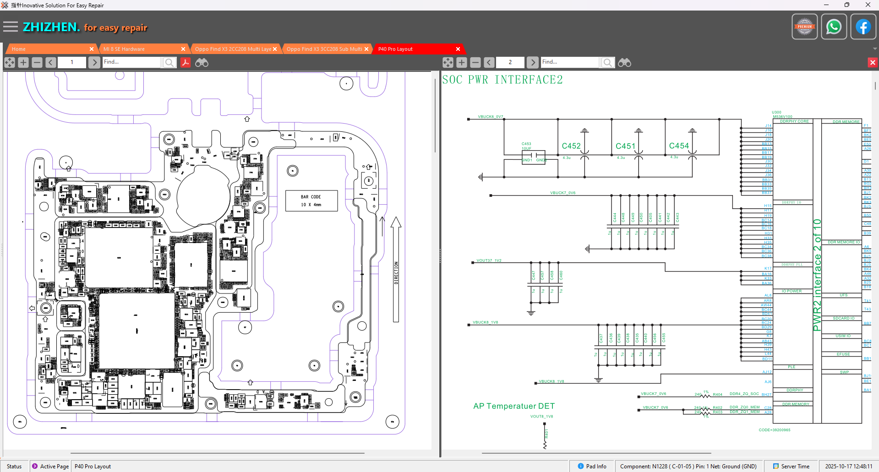Click binoculars icon in right pane

[624, 62]
